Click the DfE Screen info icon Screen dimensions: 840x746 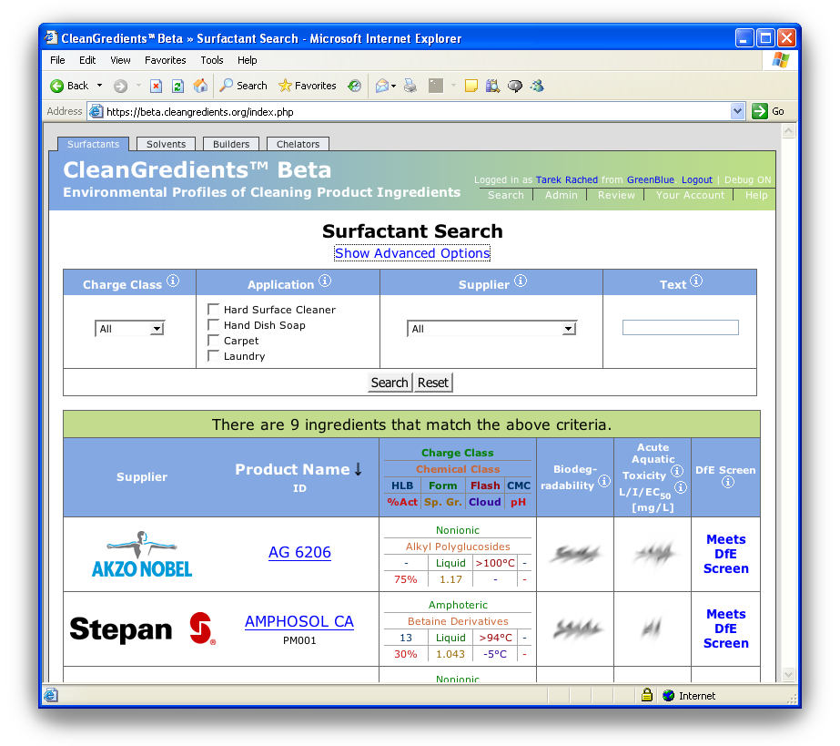coord(727,482)
